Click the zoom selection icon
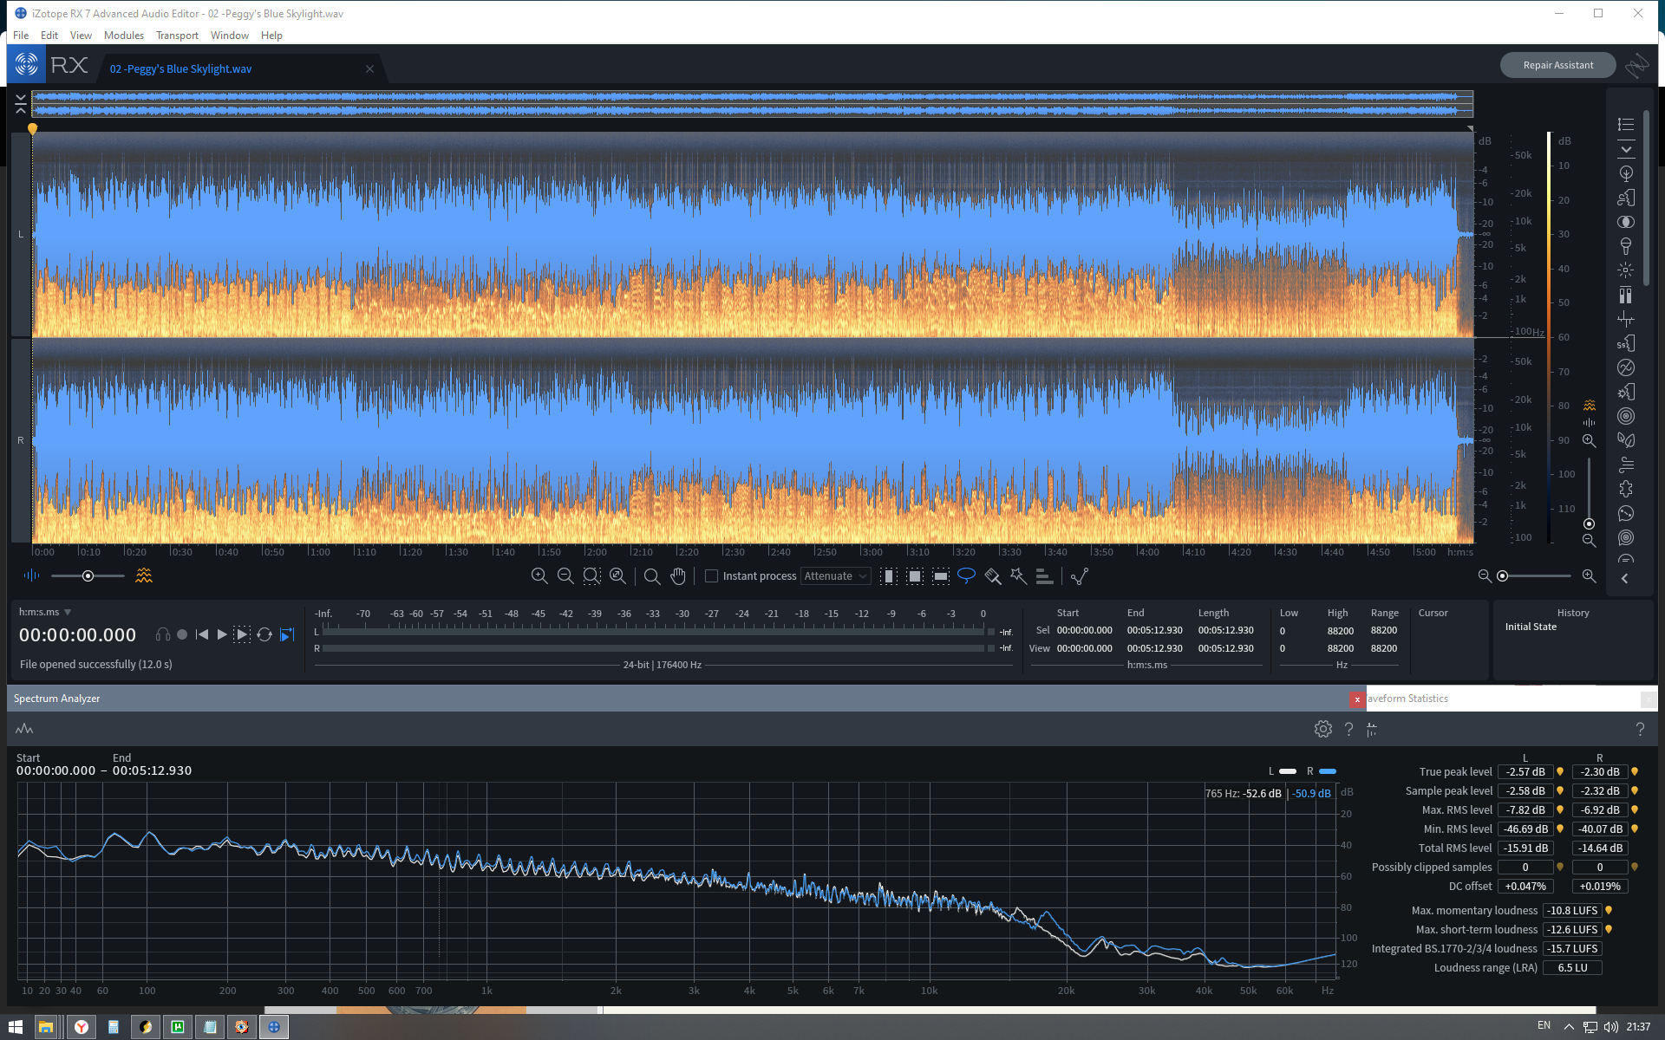Image resolution: width=1665 pixels, height=1040 pixels. (591, 575)
